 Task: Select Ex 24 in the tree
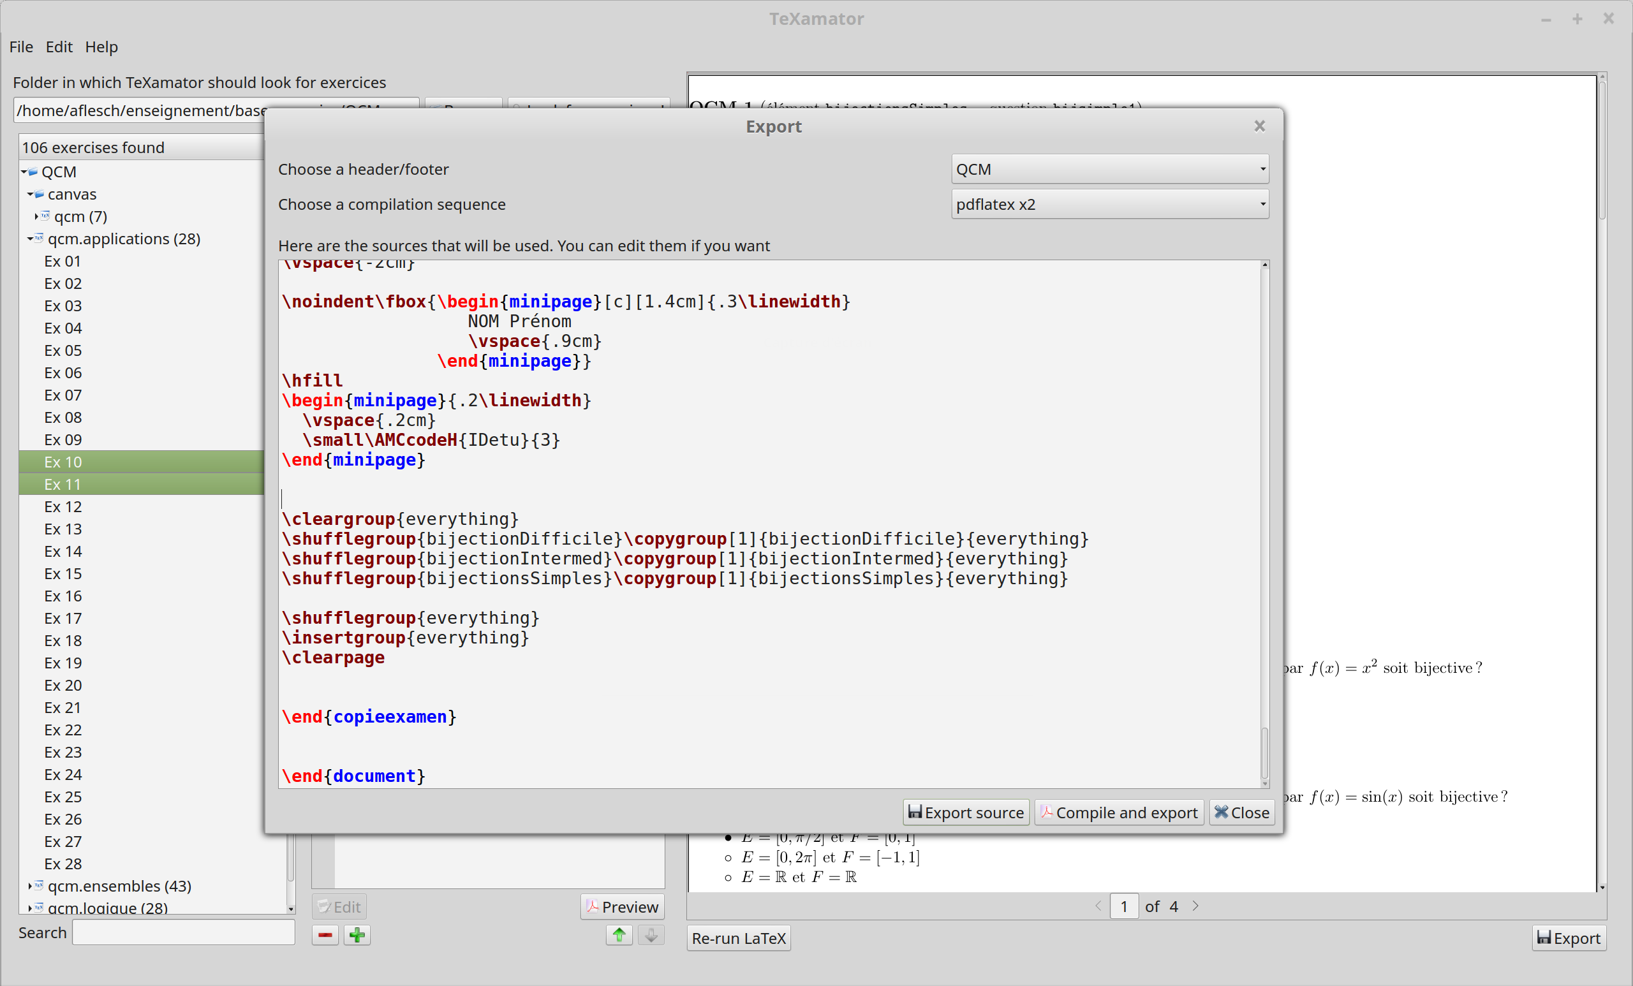(x=63, y=774)
